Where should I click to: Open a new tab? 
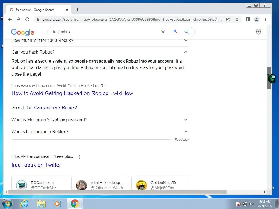[x=77, y=10]
